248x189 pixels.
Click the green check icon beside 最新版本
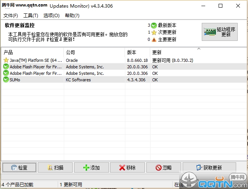(154, 25)
